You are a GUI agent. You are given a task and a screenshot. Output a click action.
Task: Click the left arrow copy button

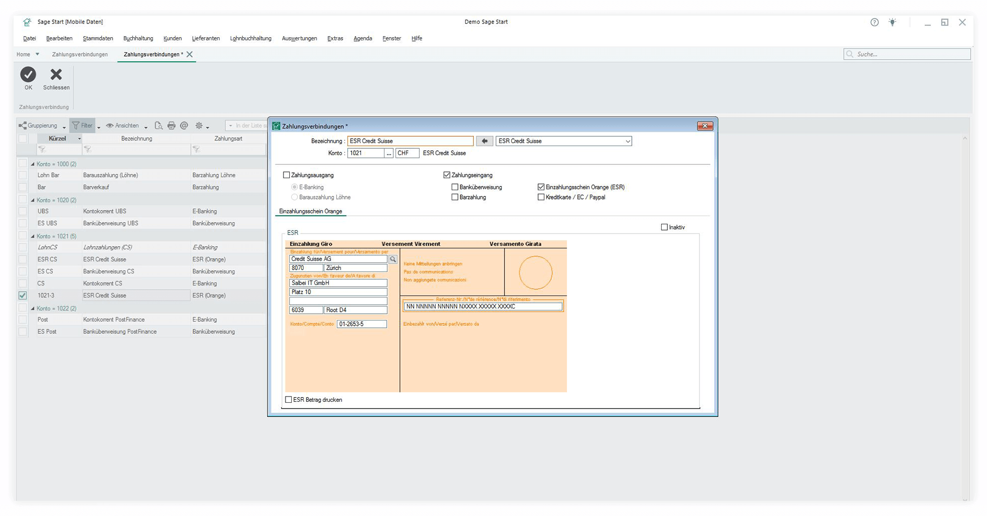click(x=485, y=141)
